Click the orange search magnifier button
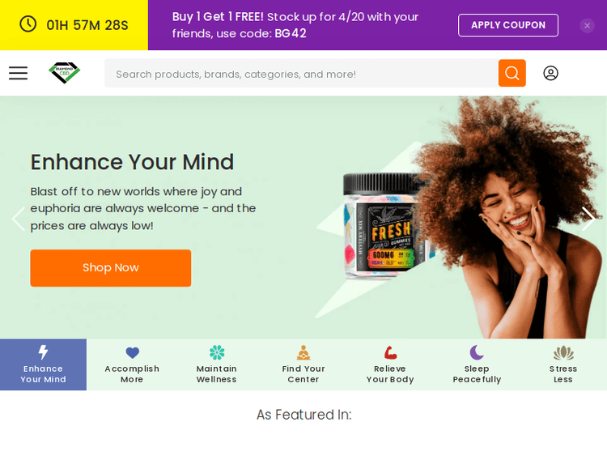Image resolution: width=607 pixels, height=456 pixels. [511, 73]
